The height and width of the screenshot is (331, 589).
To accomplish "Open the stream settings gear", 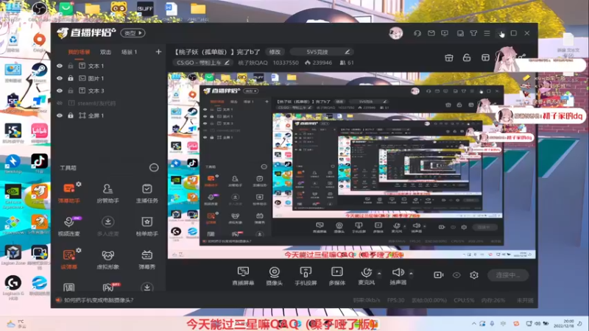I will click(x=474, y=275).
